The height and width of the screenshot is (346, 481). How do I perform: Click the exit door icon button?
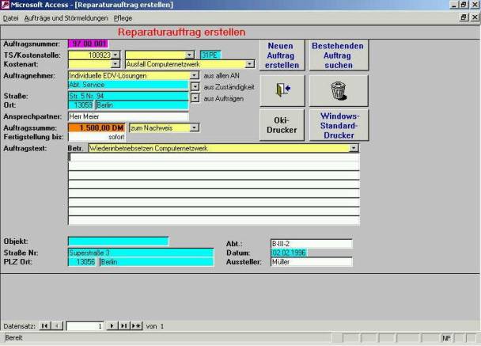(282, 90)
